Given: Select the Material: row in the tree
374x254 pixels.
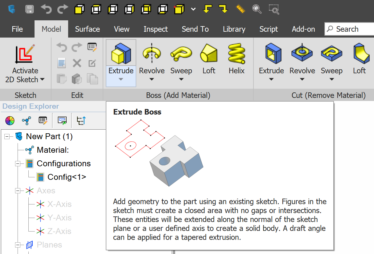Looking at the screenshot, I should 47,150.
